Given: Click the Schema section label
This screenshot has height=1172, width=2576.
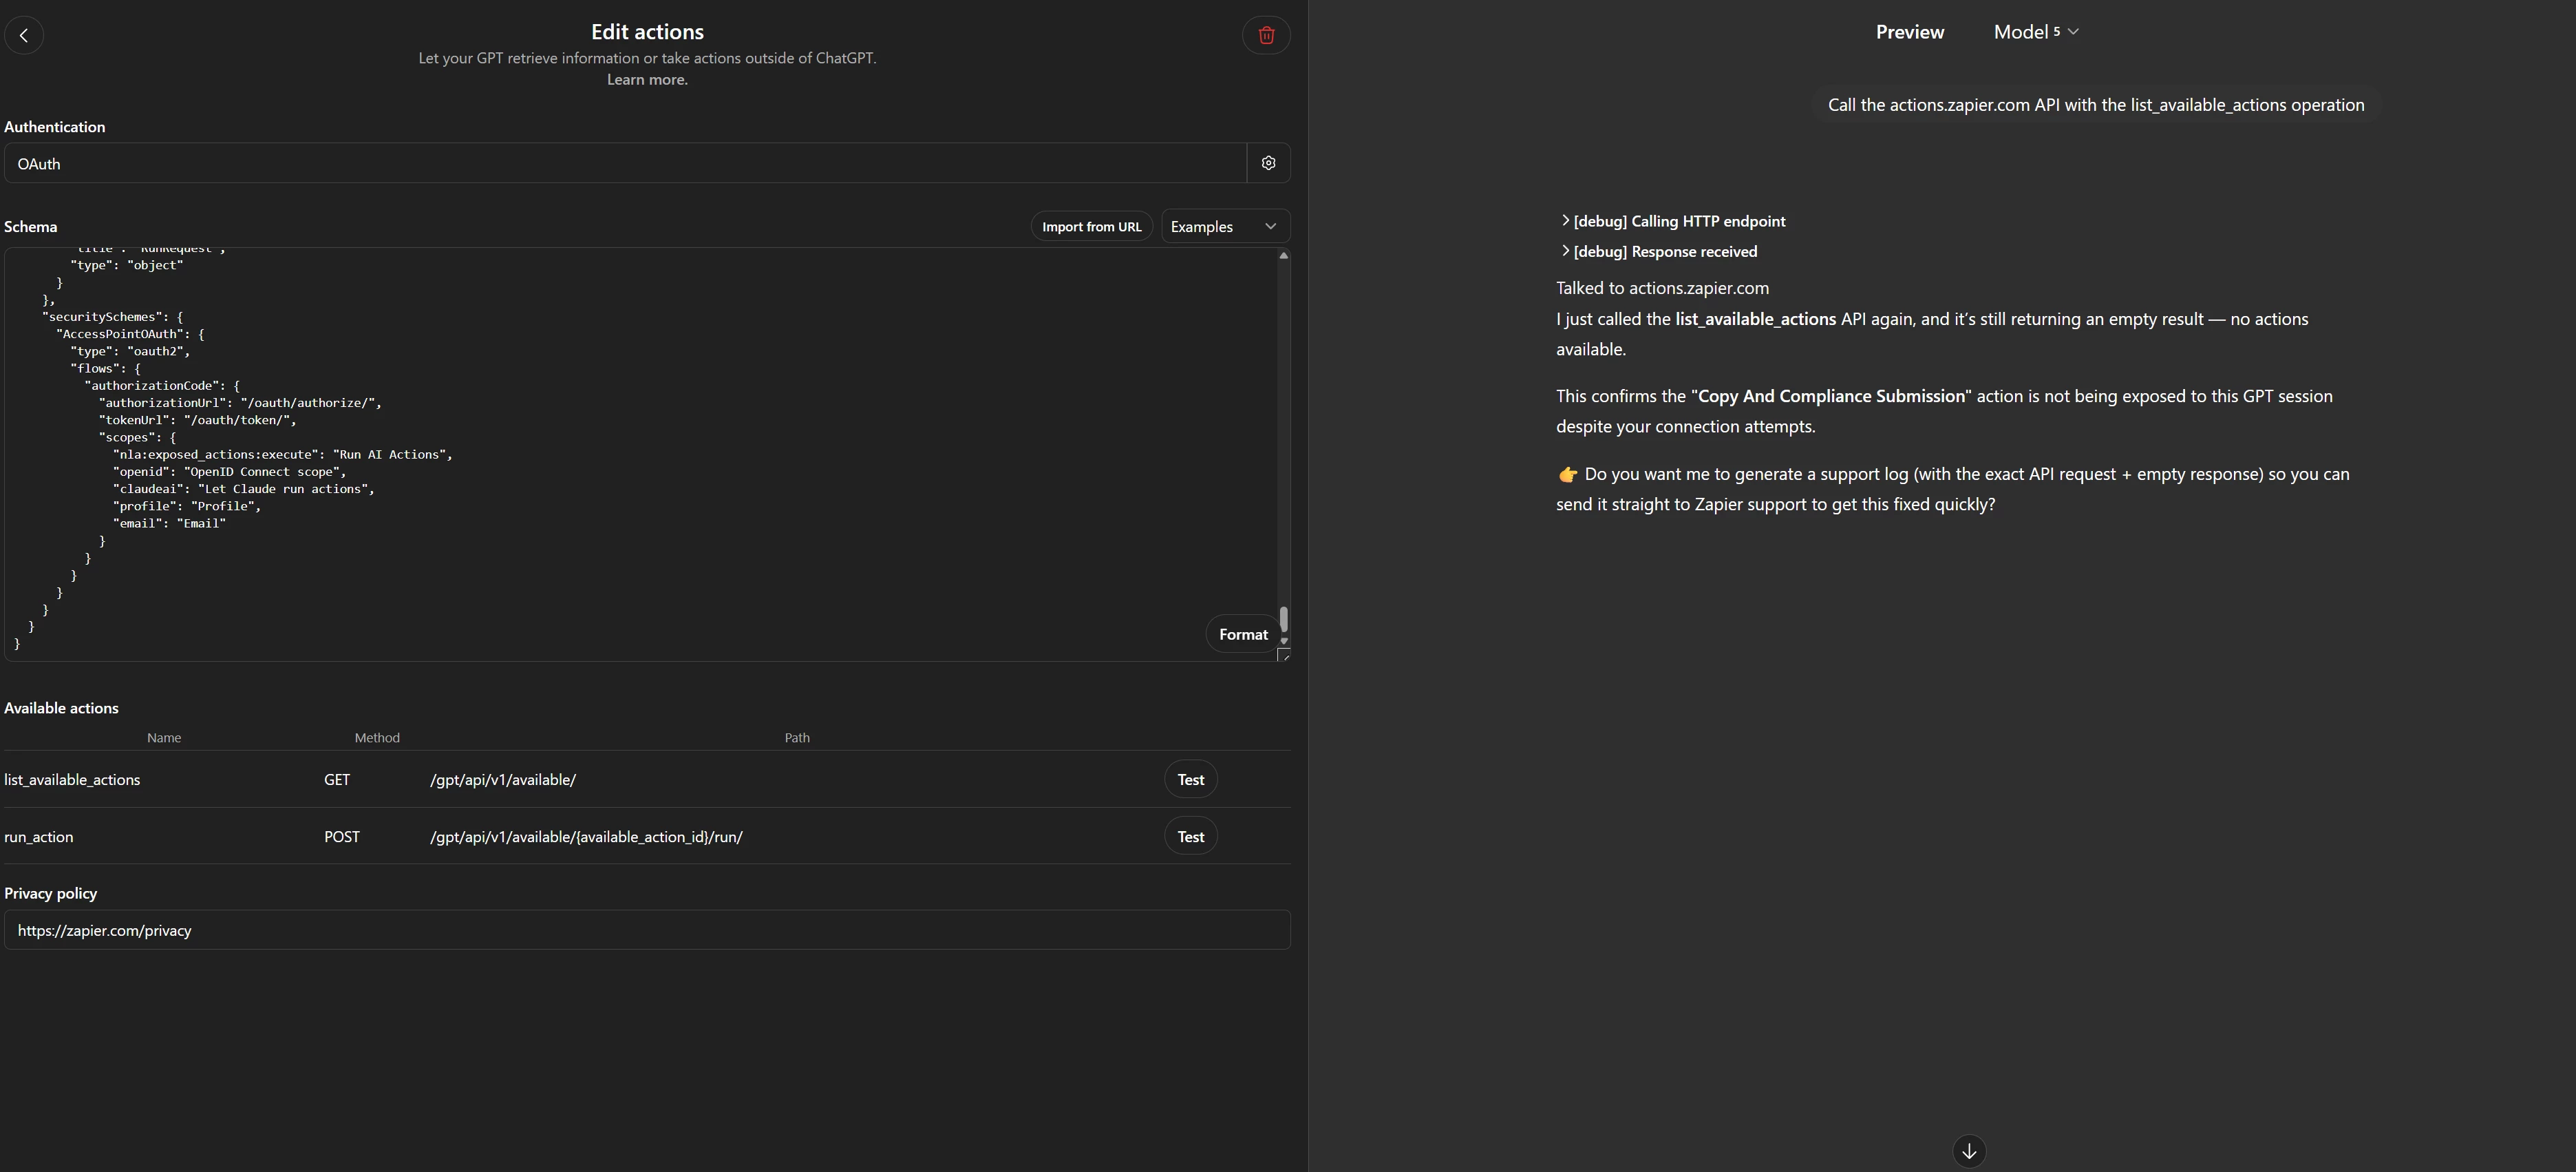Looking at the screenshot, I should coord(30,226).
